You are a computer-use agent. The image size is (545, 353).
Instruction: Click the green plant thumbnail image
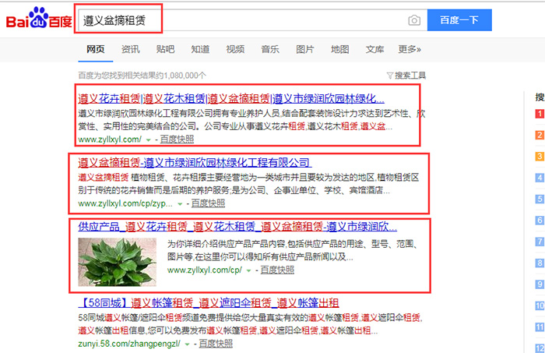tap(118, 261)
